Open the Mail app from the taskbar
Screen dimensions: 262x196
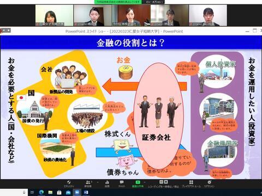(x=68, y=192)
